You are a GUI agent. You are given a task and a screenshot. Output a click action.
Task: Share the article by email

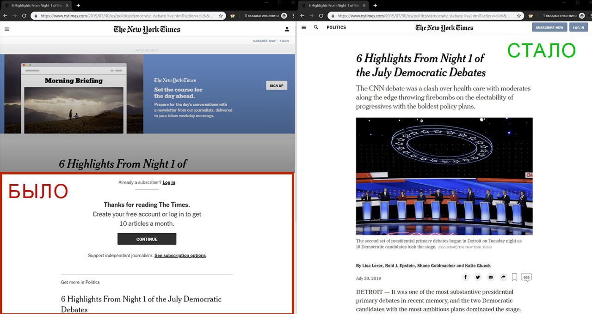tap(490, 277)
